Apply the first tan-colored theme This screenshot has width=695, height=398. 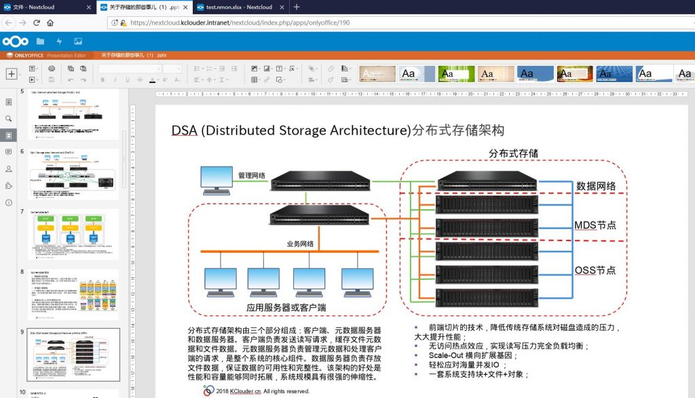click(377, 74)
